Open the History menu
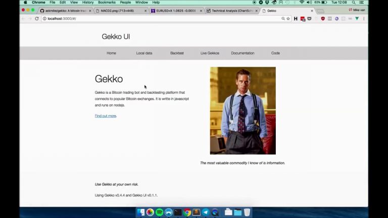388x218 pixels. coord(88,3)
